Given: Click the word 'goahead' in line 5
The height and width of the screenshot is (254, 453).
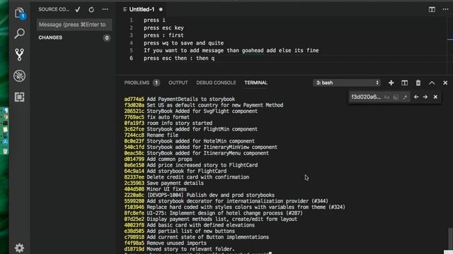Looking at the screenshot, I should click(x=253, y=51).
